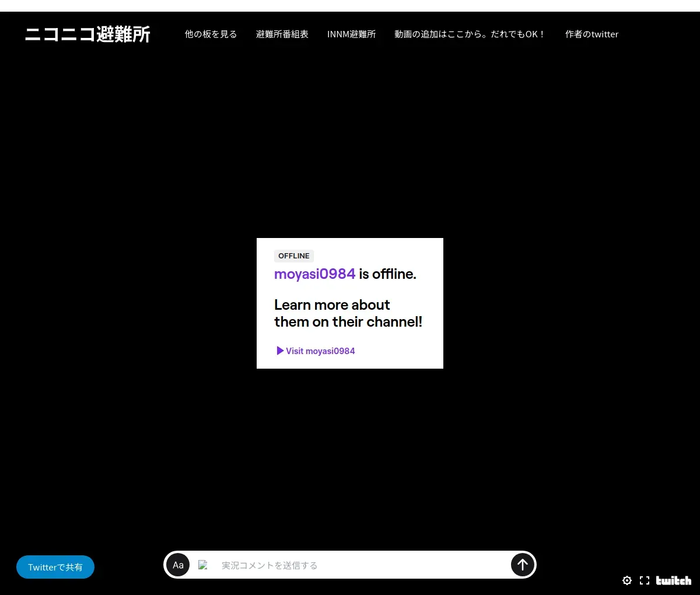Image resolution: width=700 pixels, height=595 pixels.
Task: Click the moyasi0984 channel name link
Action: (x=315, y=274)
